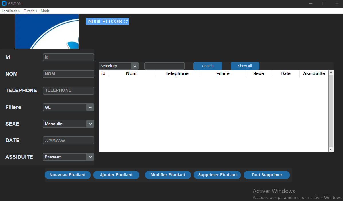Click the DATE field with JJ/MM/AAAA placeholder
343x201 pixels.
click(68, 140)
